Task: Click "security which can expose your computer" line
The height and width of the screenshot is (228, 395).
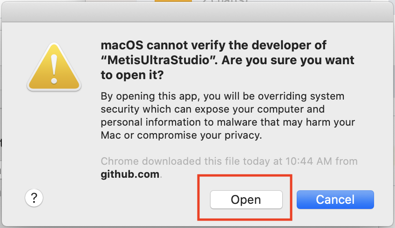Action: click(x=212, y=109)
